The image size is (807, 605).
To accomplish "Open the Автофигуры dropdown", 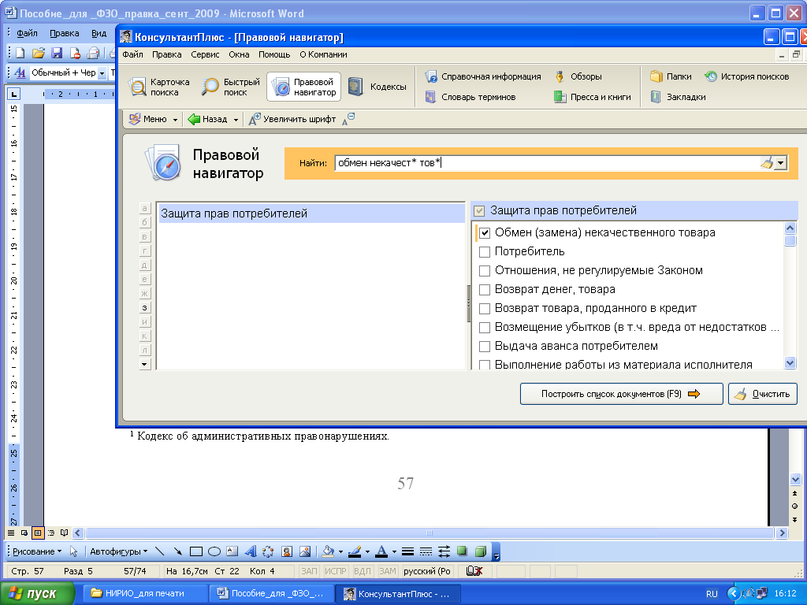I will (118, 551).
